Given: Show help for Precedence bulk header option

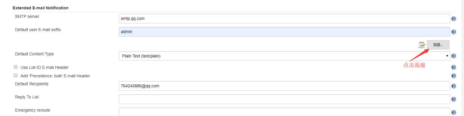Looking at the screenshot, I should pos(454,76).
